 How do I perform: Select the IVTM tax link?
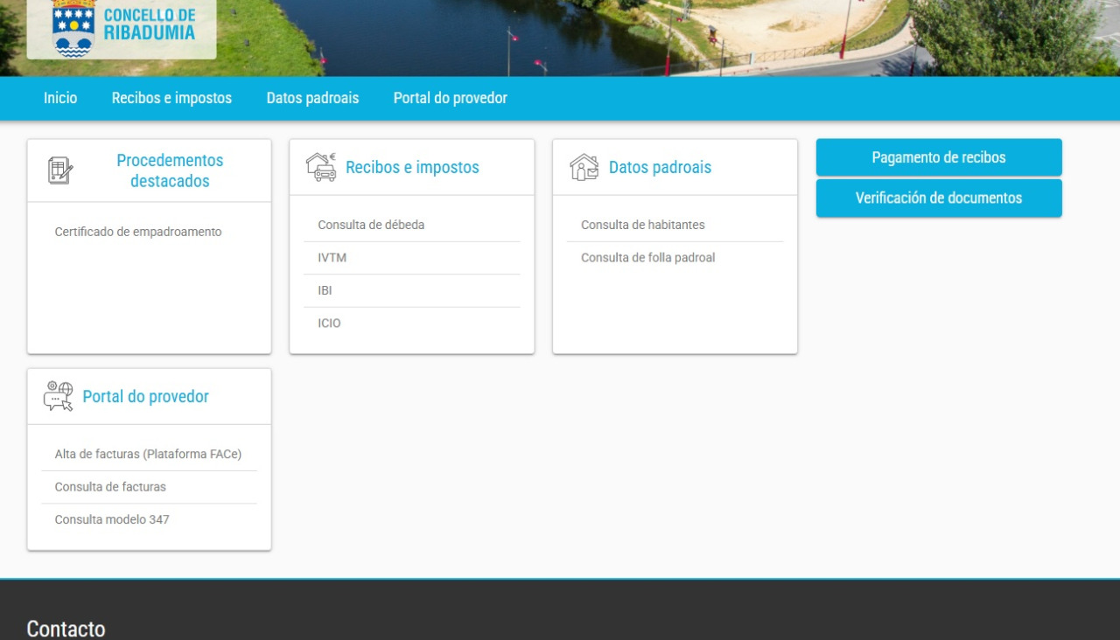tap(332, 258)
